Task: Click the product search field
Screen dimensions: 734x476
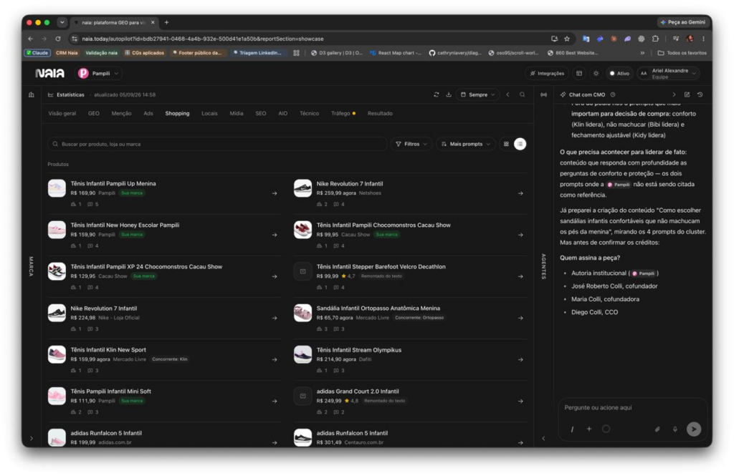Action: pos(216,144)
